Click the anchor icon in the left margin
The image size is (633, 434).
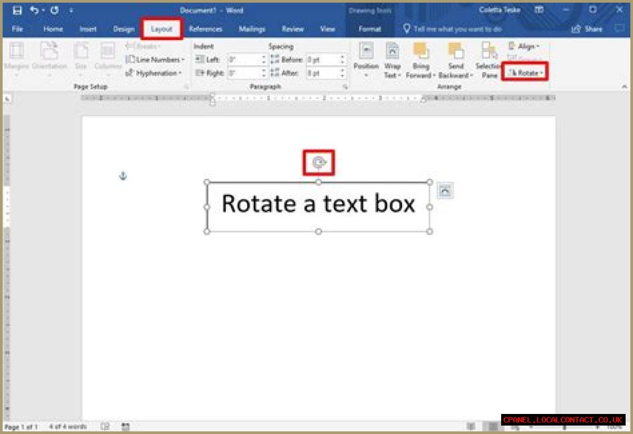(123, 176)
